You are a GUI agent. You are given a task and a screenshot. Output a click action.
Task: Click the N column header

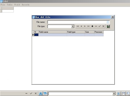pos(36,32)
